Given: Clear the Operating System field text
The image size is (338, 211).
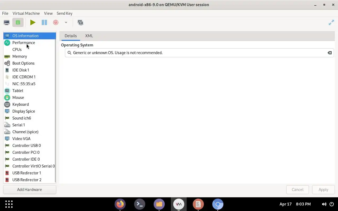Looking at the screenshot, I should tap(330, 53).
